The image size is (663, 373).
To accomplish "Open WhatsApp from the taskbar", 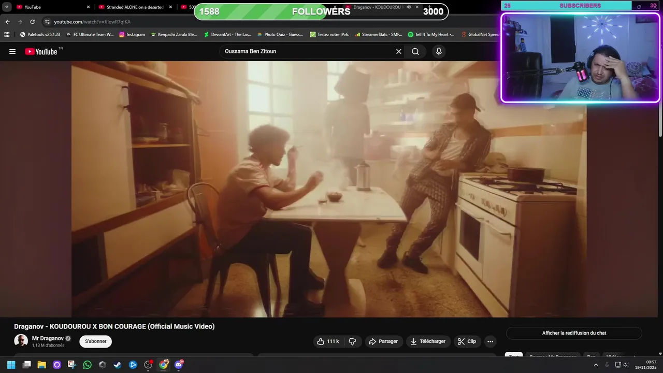I will tap(87, 365).
